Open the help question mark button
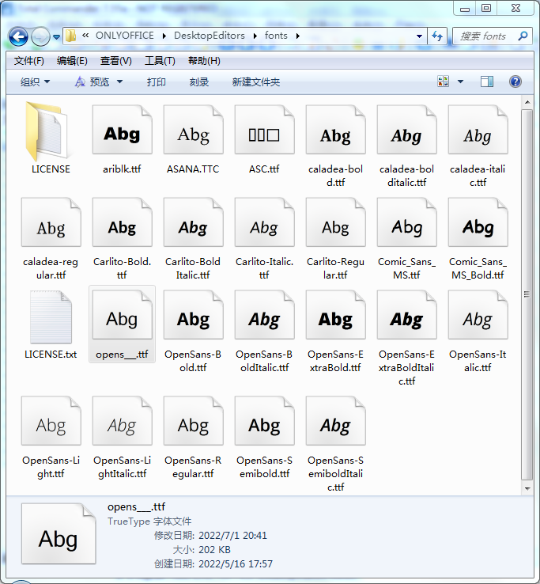Image resolution: width=540 pixels, height=584 pixels. pyautogui.click(x=515, y=82)
